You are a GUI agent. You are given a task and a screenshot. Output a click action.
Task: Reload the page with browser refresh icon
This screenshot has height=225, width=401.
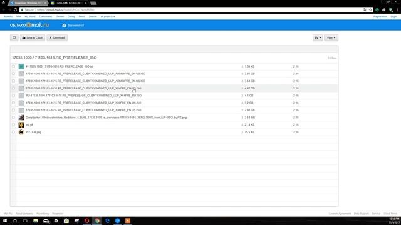click(15, 10)
